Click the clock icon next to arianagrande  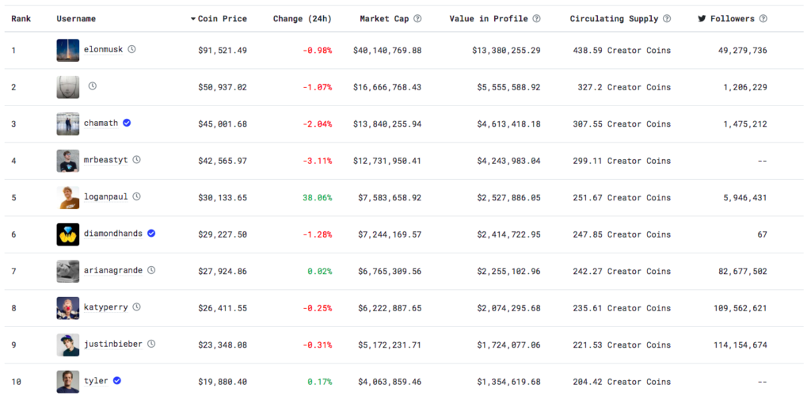point(150,270)
